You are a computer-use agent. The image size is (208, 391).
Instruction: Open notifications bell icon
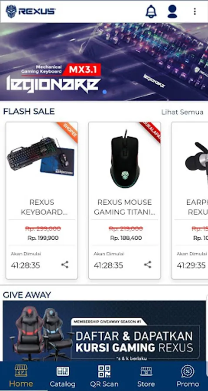[x=151, y=11]
